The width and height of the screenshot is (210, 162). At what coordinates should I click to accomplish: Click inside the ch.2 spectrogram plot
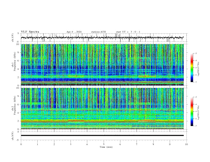tap(102, 109)
